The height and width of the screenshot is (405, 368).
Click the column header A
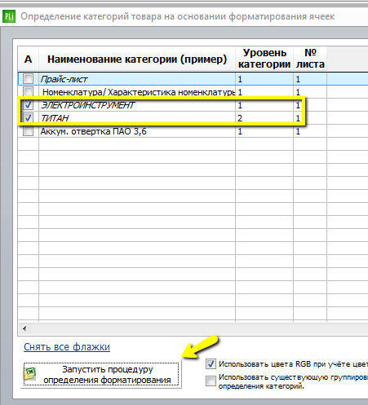(x=29, y=59)
